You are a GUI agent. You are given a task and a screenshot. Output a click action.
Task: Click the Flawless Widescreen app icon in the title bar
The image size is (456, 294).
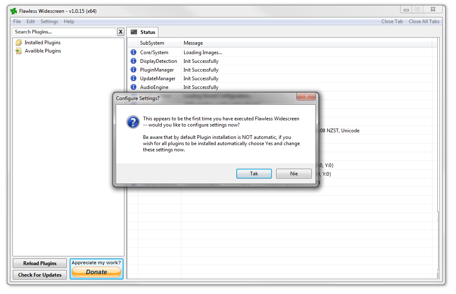click(x=14, y=11)
